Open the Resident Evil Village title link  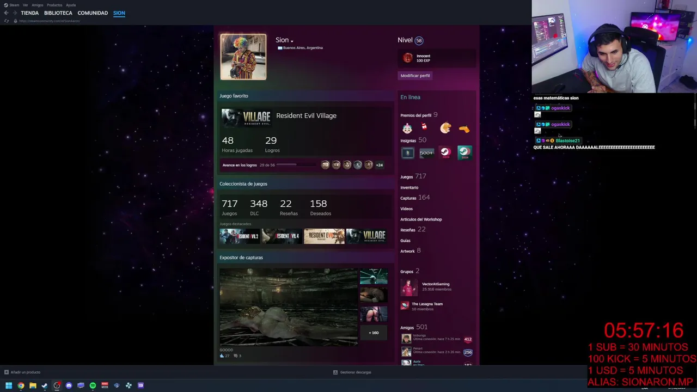point(306,115)
